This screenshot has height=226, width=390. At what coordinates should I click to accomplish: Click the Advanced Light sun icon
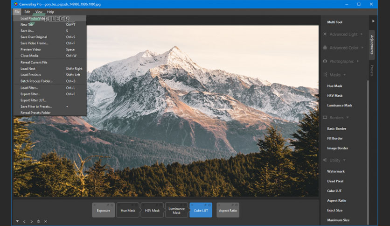tap(325, 34)
